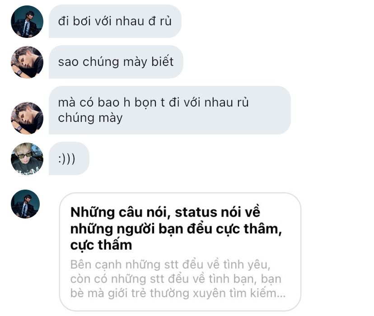This screenshot has height=316, width=374.
Task: View blond sunglasses avatar next to :)))
Action: click(x=27, y=159)
